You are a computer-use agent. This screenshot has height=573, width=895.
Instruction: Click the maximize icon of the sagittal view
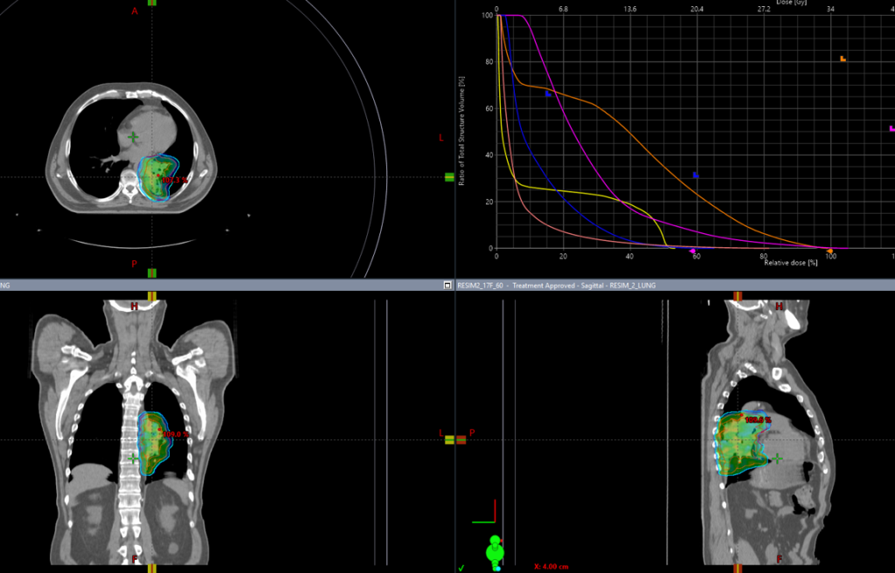click(x=448, y=286)
